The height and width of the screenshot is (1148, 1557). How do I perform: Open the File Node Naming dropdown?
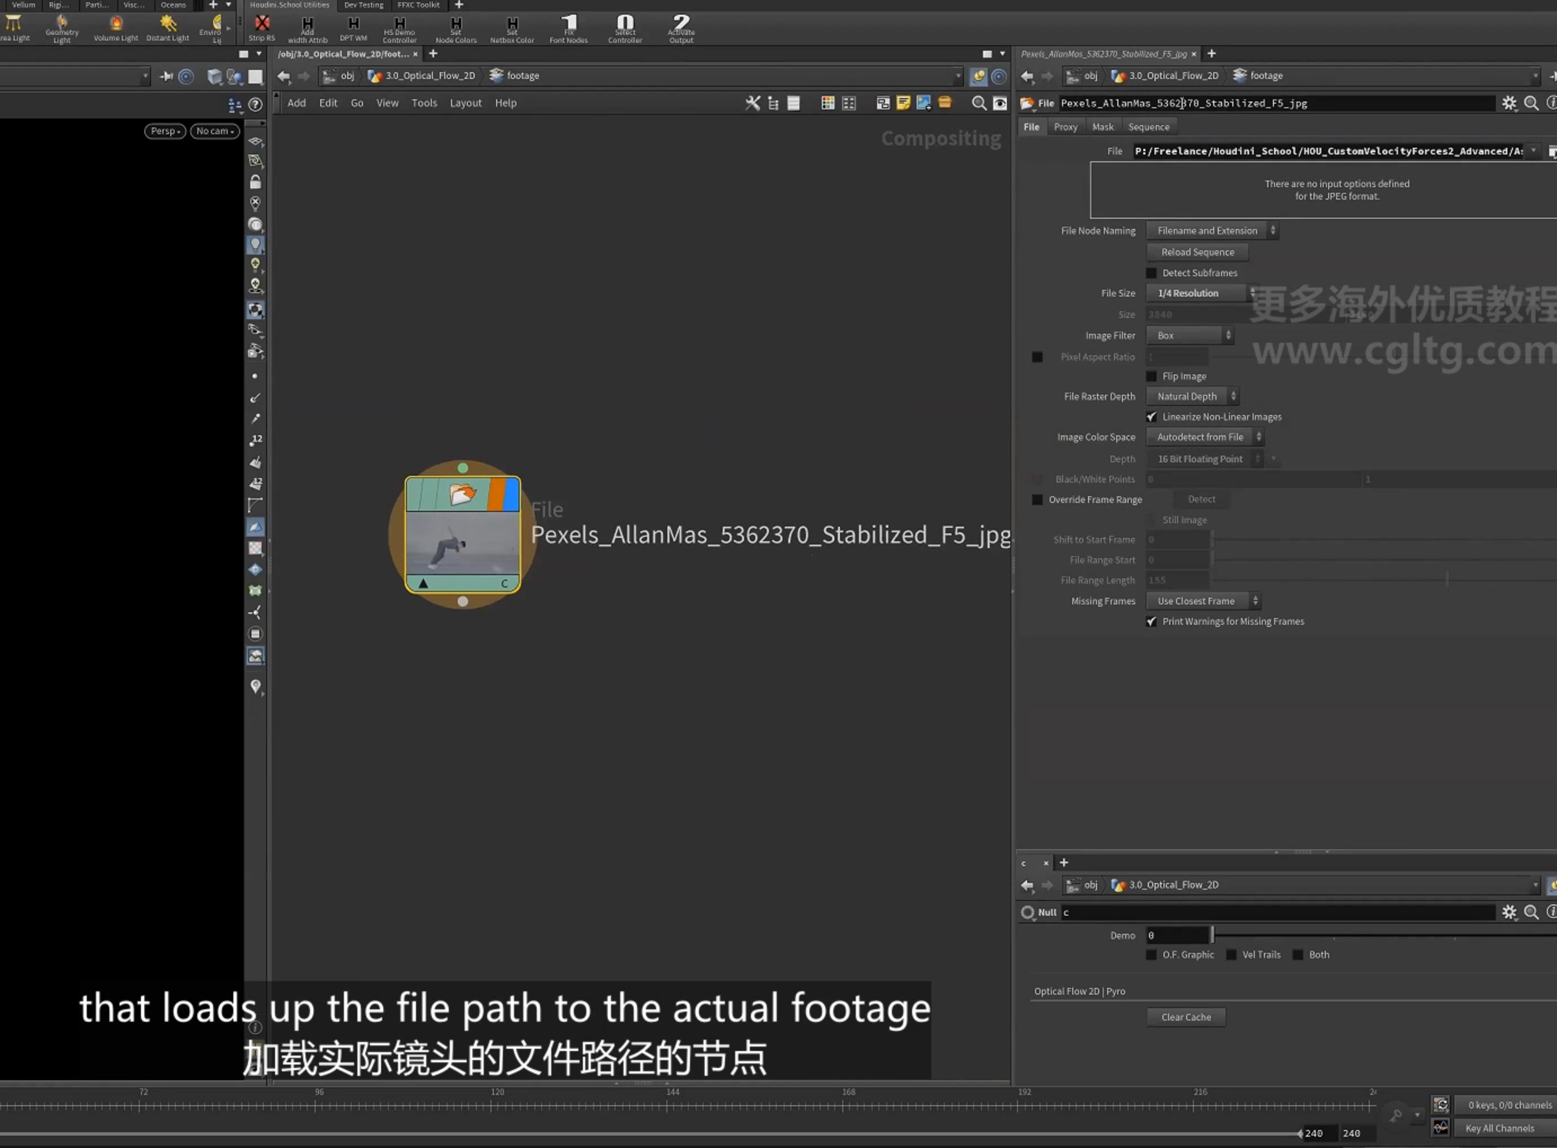tap(1211, 231)
